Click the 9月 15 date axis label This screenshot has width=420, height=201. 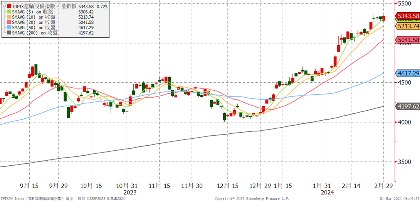[x=29, y=186]
